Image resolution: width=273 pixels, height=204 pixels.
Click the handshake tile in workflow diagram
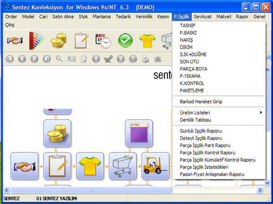(x=25, y=166)
